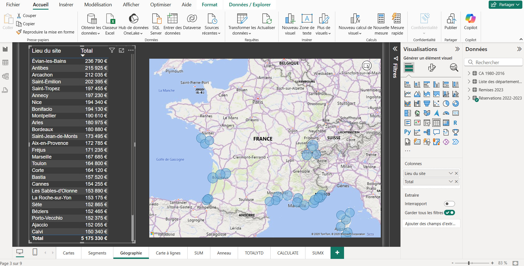Select the slicer visualization
The height and width of the screenshot is (266, 524).
coord(427,123)
